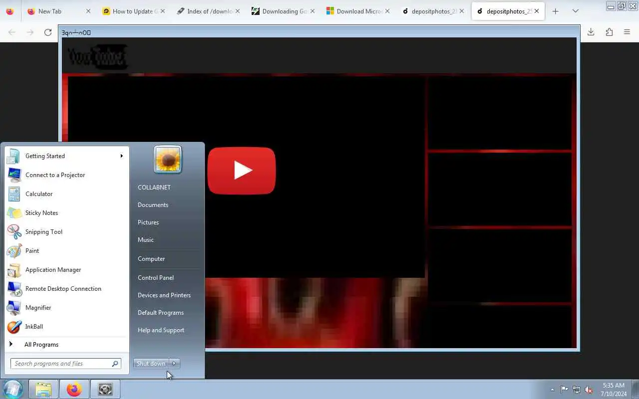639x399 pixels.
Task: Open Computer from Start menu
Action: (151, 259)
